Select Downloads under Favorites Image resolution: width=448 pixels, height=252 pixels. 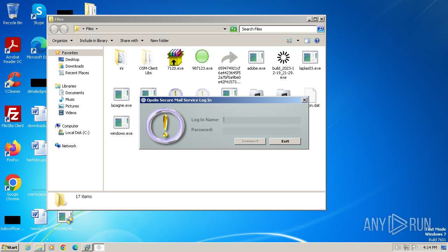point(75,66)
